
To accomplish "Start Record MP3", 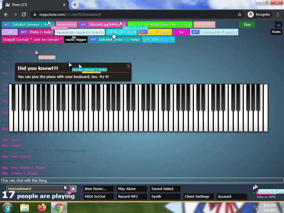I will pyautogui.click(x=132, y=197).
